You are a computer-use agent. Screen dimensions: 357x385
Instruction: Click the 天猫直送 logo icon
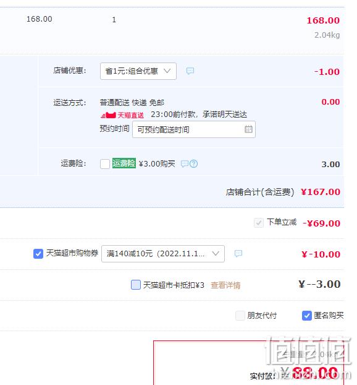[108, 115]
